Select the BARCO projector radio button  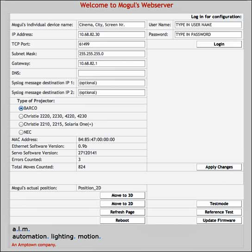[x=21, y=108]
